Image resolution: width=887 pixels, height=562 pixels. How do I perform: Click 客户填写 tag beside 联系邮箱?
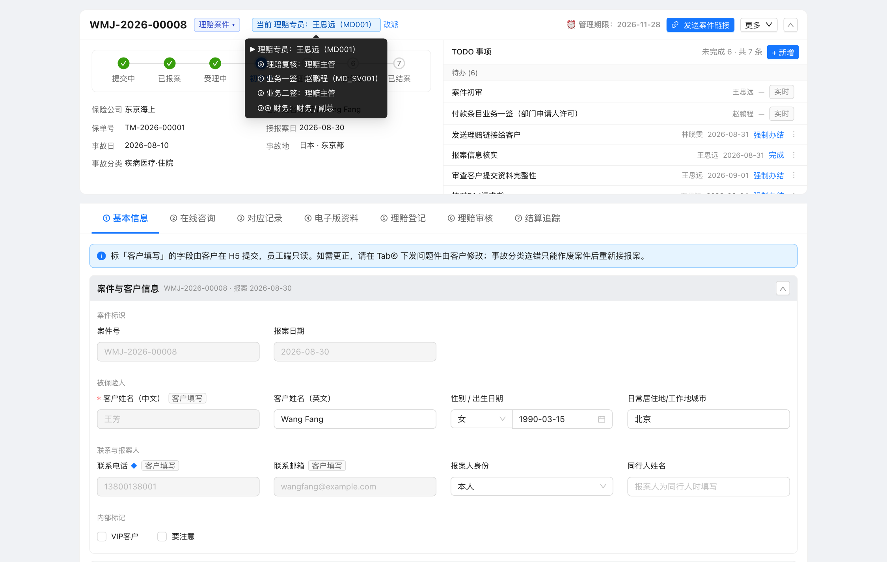tap(327, 466)
